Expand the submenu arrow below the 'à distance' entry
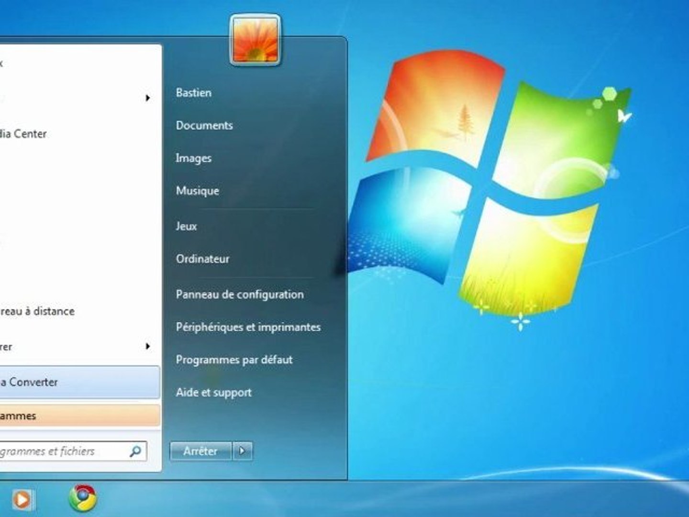Screen dimensions: 689x517 point(148,346)
